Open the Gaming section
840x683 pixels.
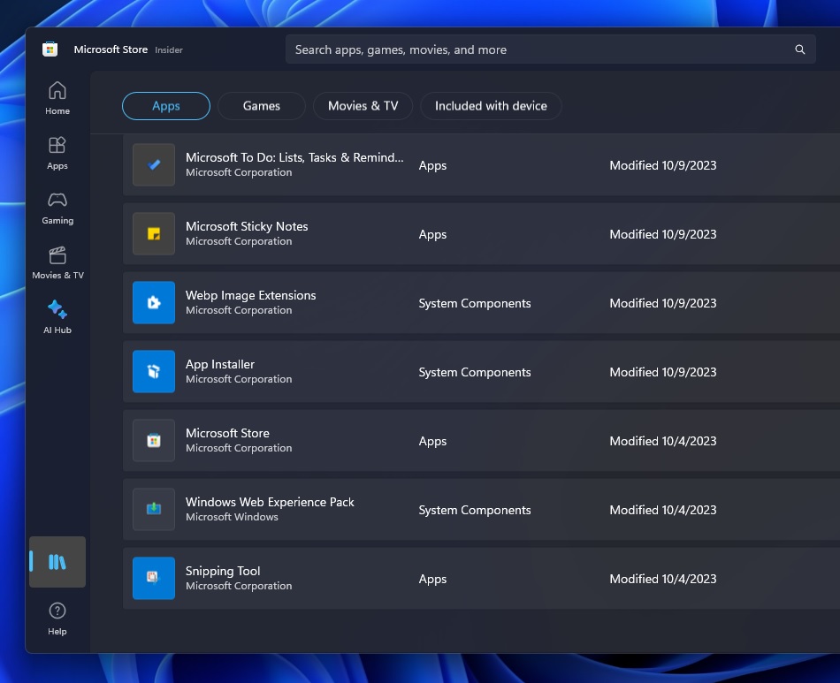click(x=57, y=208)
